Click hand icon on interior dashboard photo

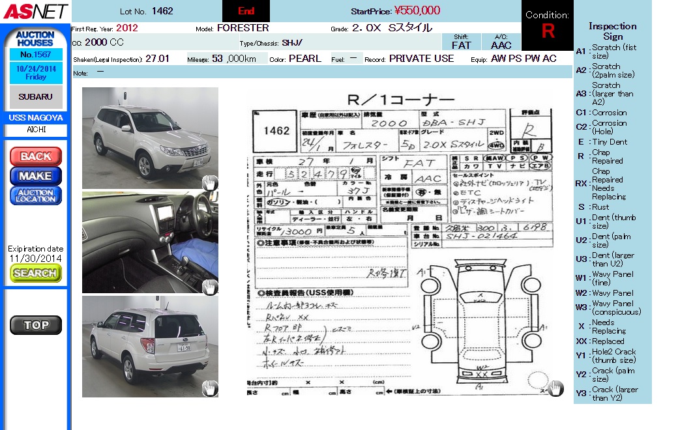pyautogui.click(x=209, y=286)
